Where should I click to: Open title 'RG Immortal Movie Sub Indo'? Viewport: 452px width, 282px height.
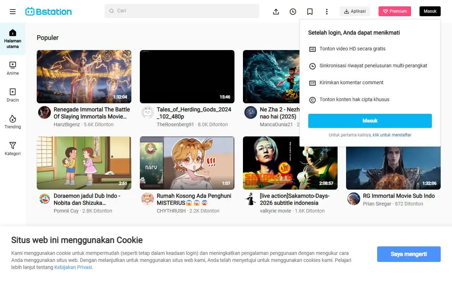(x=399, y=196)
